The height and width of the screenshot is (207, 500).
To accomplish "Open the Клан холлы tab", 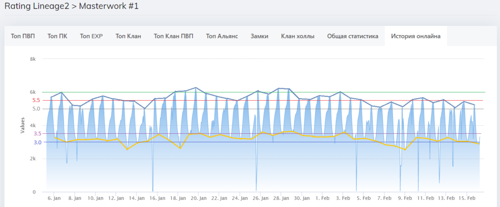I will tap(297, 36).
